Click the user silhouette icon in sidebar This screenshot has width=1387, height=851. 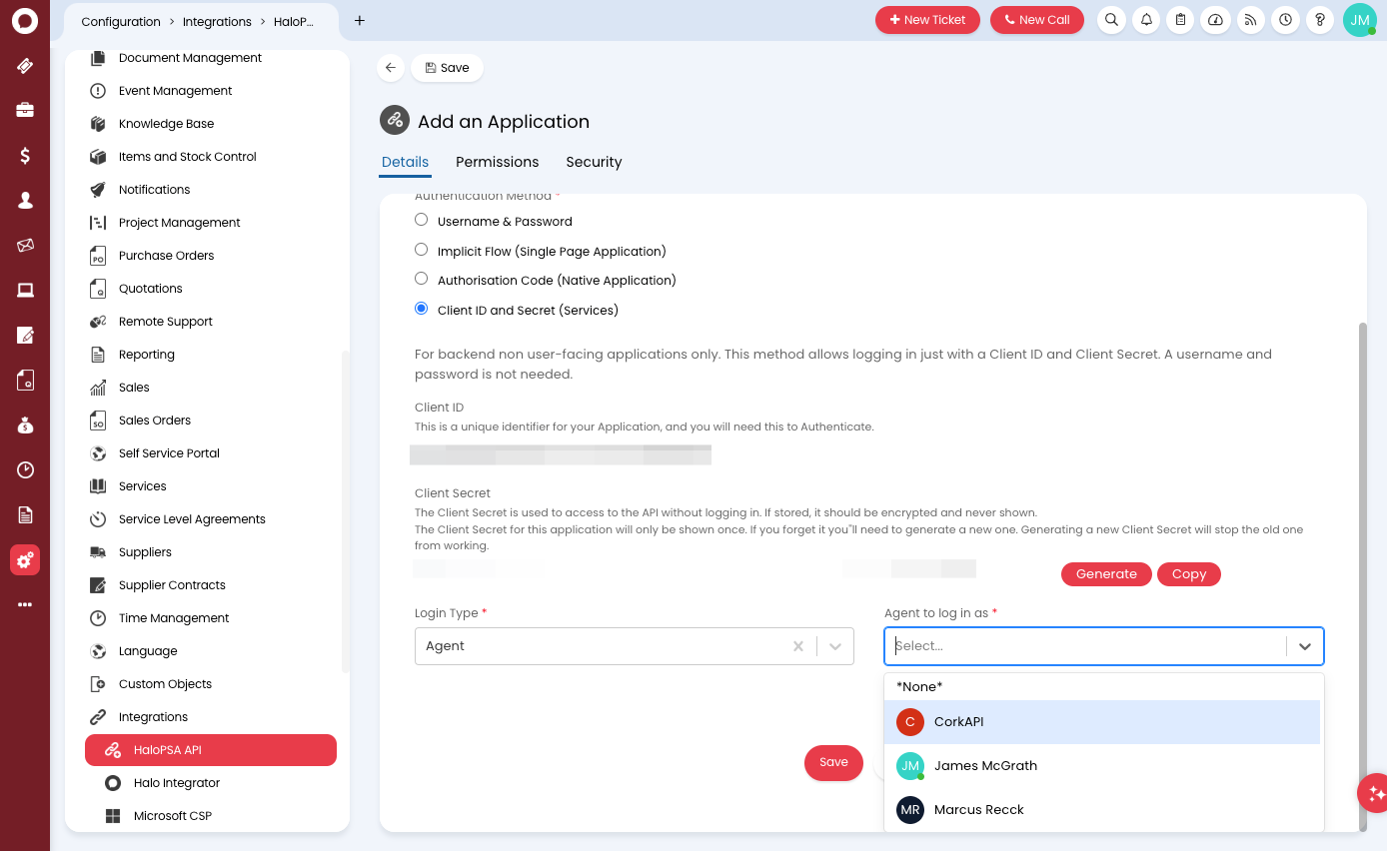pyautogui.click(x=25, y=200)
